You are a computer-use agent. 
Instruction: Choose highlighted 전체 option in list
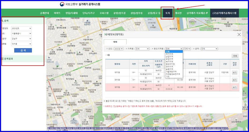click(x=174, y=52)
